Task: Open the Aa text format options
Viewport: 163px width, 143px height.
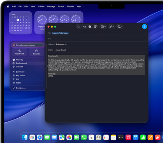Action: tap(84, 27)
